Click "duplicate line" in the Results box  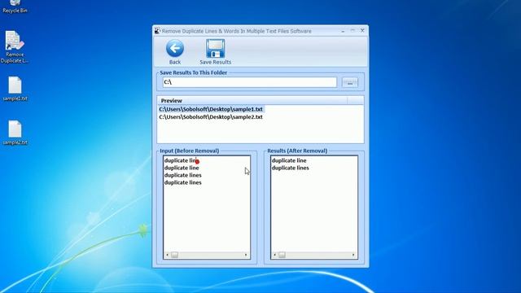pyautogui.click(x=289, y=160)
